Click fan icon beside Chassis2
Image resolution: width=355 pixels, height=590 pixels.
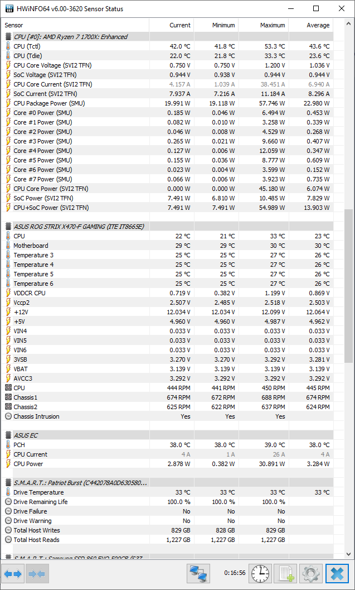tap(8, 407)
